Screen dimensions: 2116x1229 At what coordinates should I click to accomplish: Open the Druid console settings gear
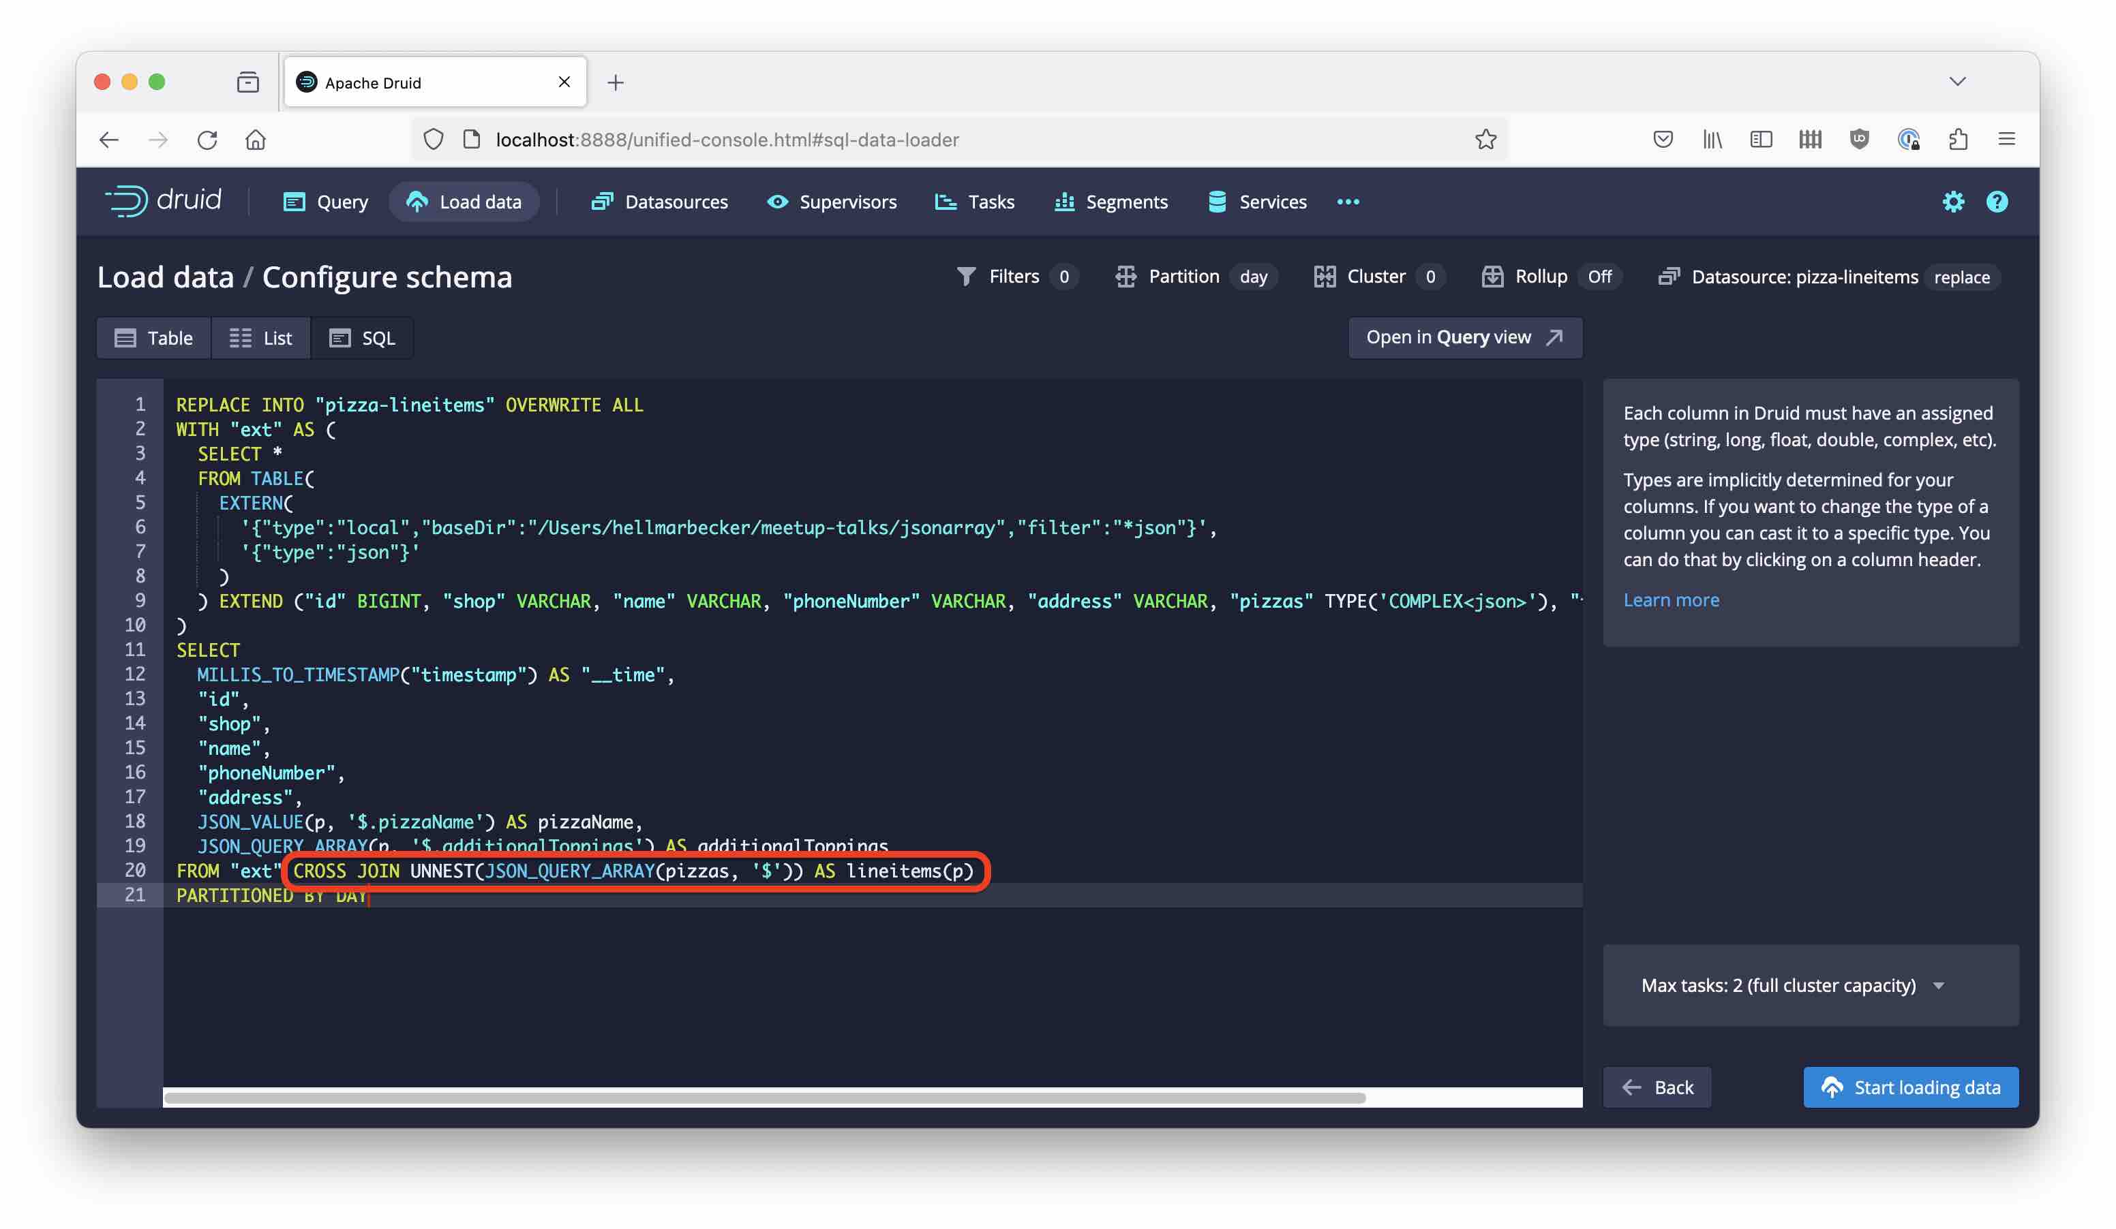tap(1954, 202)
